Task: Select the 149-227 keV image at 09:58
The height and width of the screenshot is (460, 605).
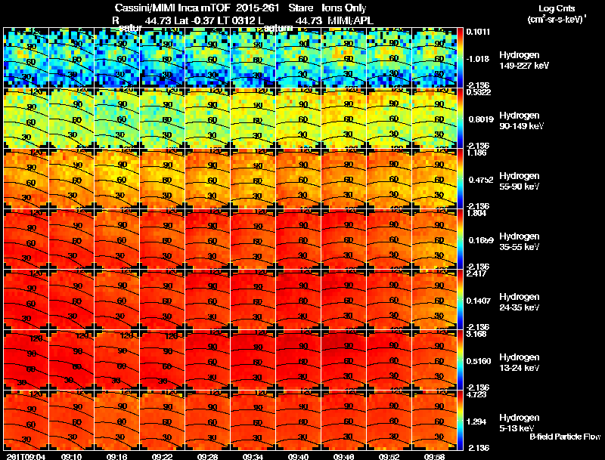Action: pos(434,58)
